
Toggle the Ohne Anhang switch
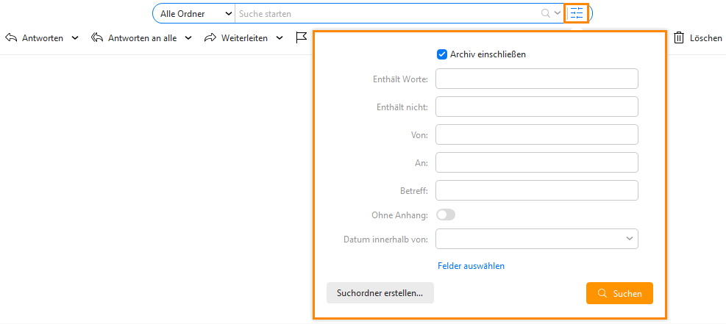pyautogui.click(x=446, y=215)
